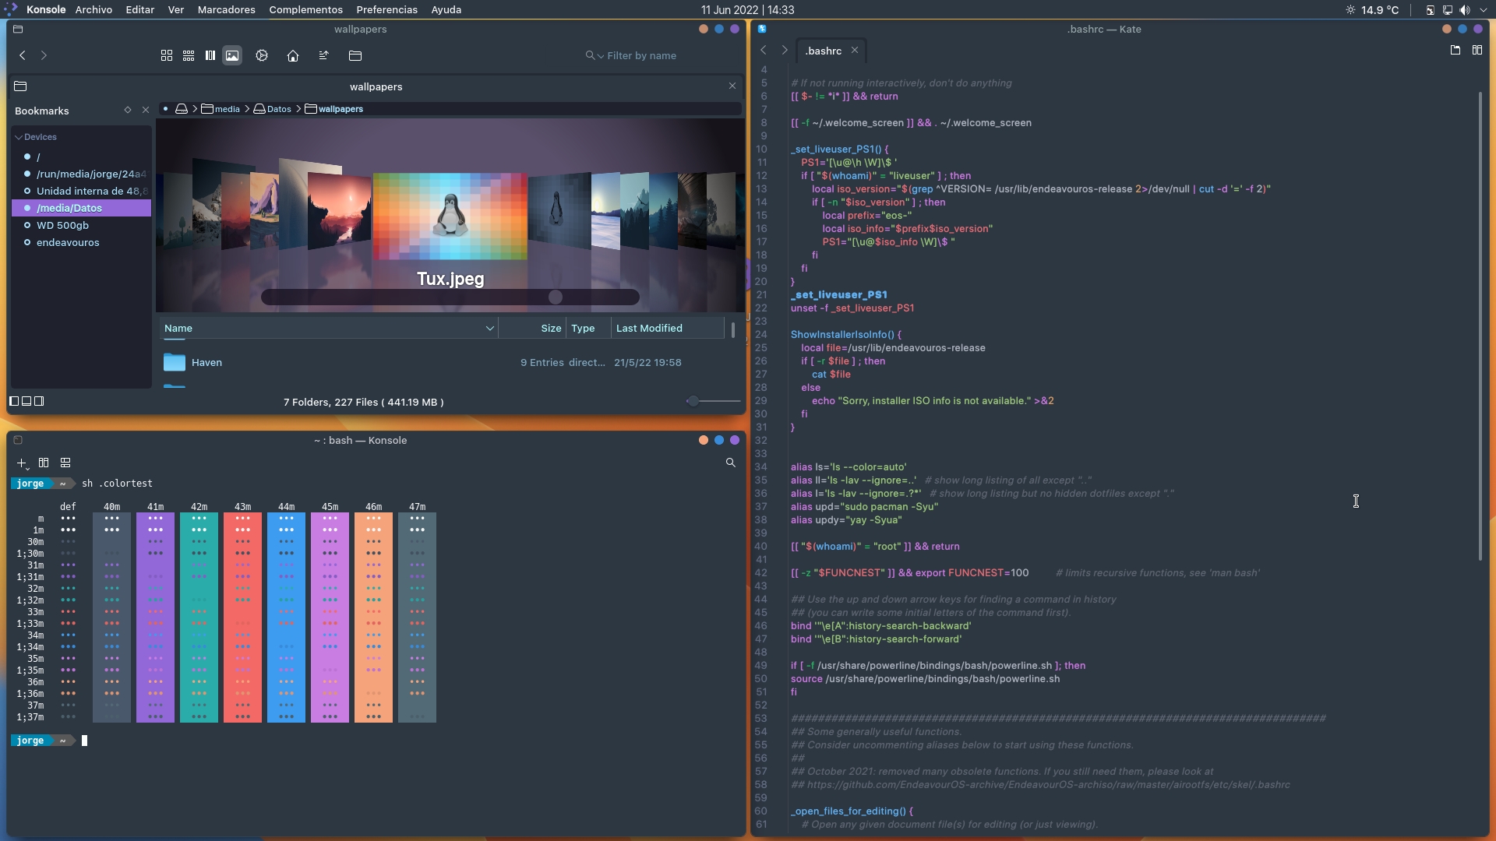Toggle the preview panel in Dolphin

point(232,55)
